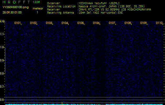This screenshot has width=165, height=105.
Task: Click the 0101 time marker
Action: [17, 23]
